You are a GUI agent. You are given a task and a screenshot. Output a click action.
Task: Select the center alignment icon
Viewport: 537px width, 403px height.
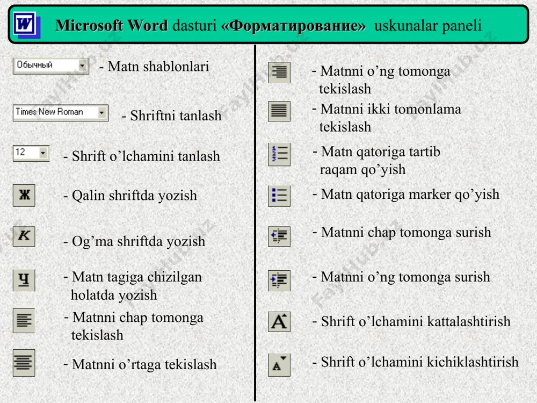tap(24, 363)
